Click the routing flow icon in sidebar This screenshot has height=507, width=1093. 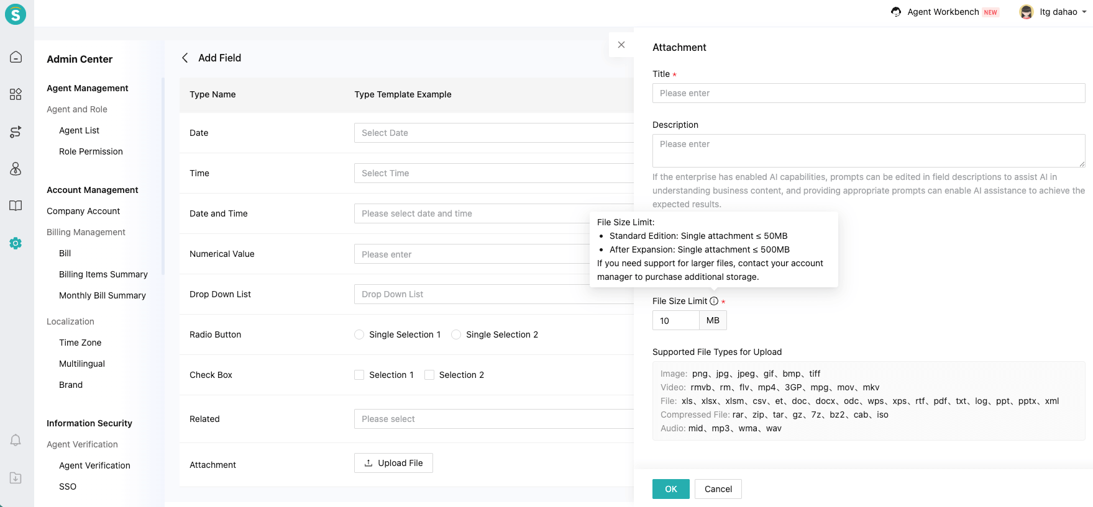click(16, 132)
